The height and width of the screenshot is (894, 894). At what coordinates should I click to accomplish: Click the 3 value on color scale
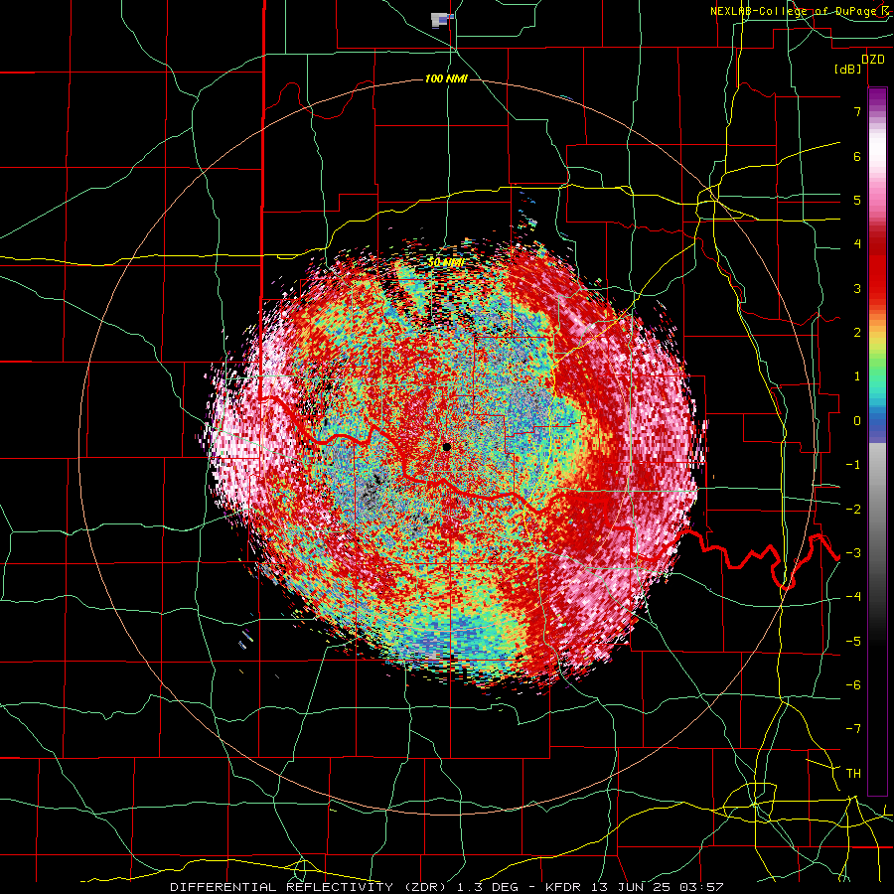(x=857, y=288)
